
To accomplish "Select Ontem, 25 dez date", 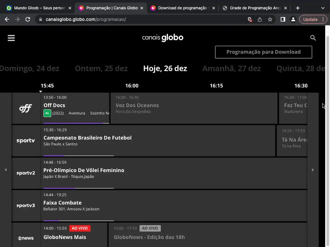I will point(101,69).
